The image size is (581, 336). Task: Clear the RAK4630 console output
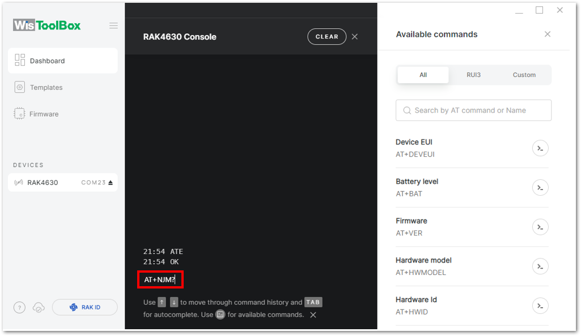[x=326, y=37]
